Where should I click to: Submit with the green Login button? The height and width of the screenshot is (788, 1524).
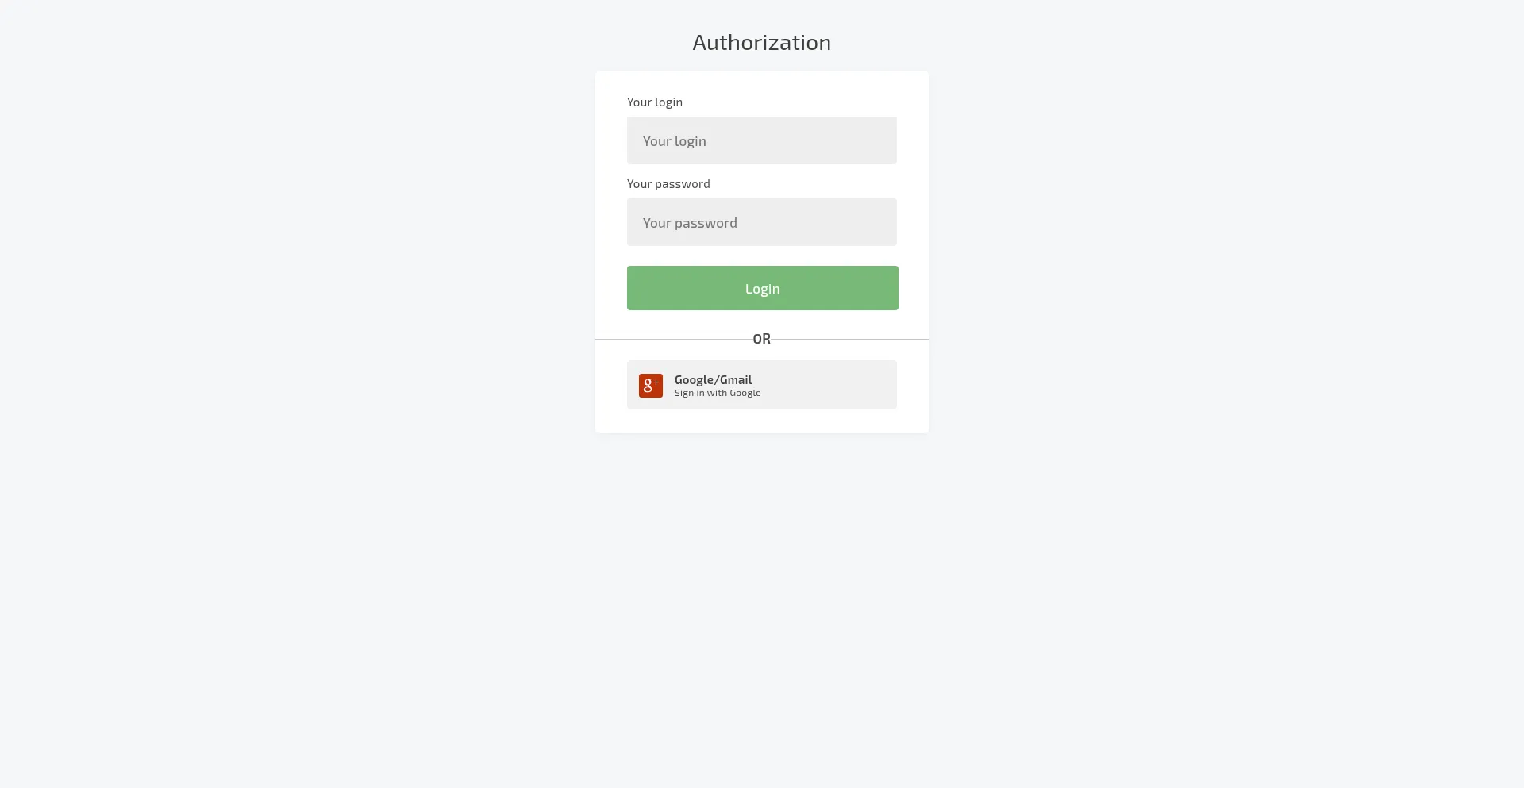point(763,288)
